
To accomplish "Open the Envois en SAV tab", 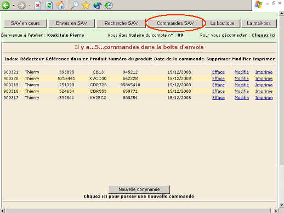I will [72, 24].
